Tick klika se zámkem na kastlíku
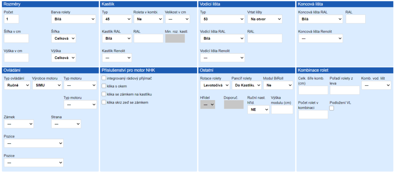 pos(104,94)
